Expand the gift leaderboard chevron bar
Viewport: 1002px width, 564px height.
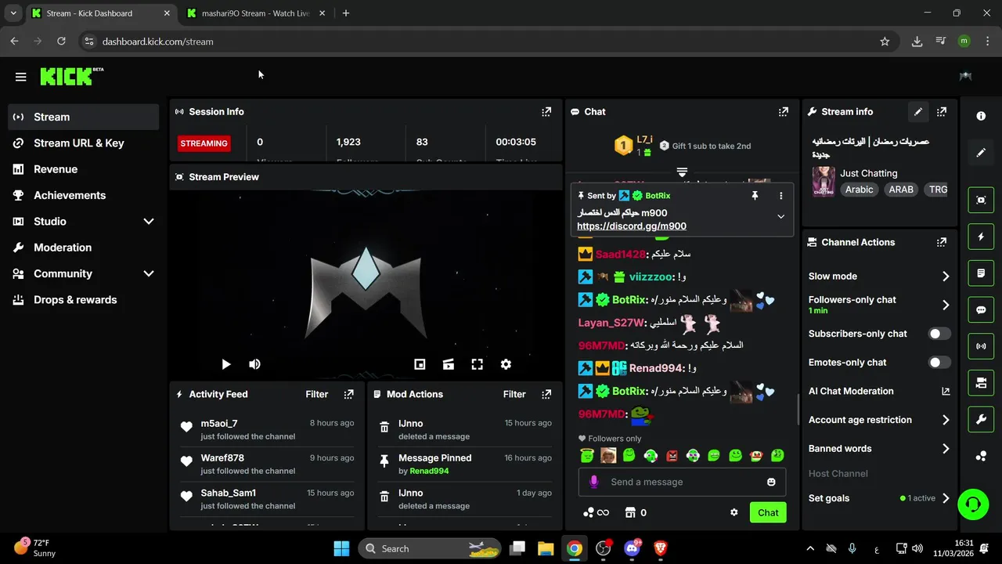[x=682, y=172]
